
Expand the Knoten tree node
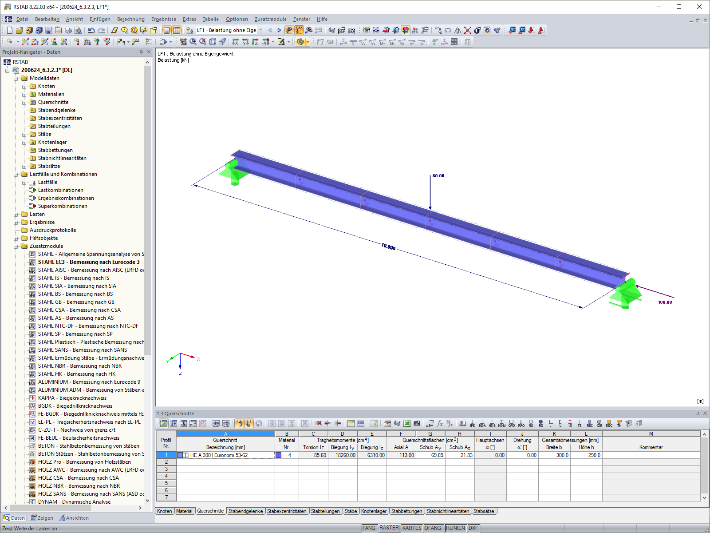(x=24, y=87)
